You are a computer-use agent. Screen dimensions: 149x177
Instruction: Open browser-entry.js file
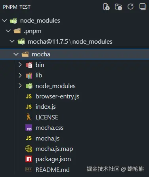pyautogui.click(x=57, y=96)
